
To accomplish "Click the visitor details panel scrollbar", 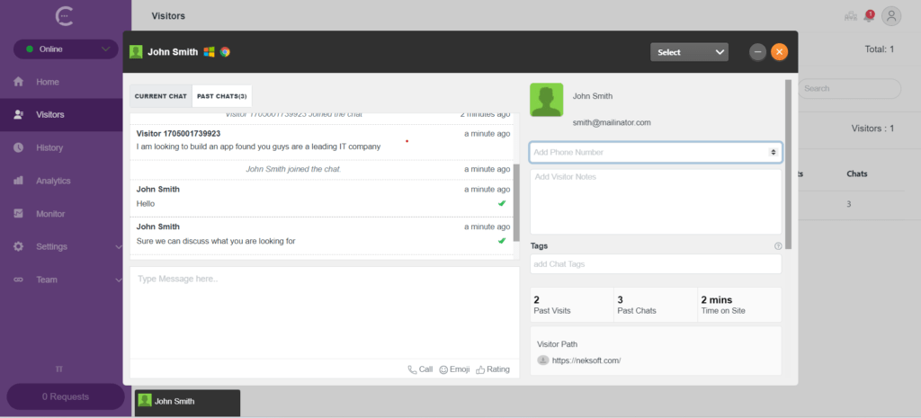I will coord(788,165).
